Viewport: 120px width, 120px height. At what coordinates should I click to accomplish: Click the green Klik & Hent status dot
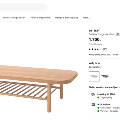98,108
